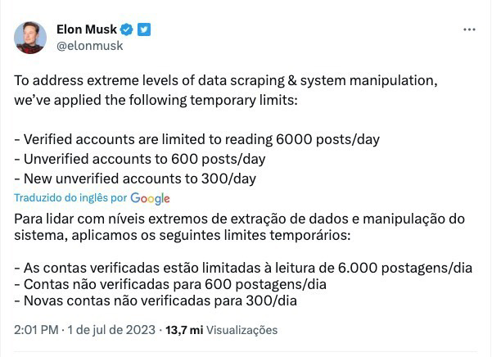Viewport: 492px width, 357px height.
Task: Select the line about data scraping & system manipulation
Action: point(226,81)
